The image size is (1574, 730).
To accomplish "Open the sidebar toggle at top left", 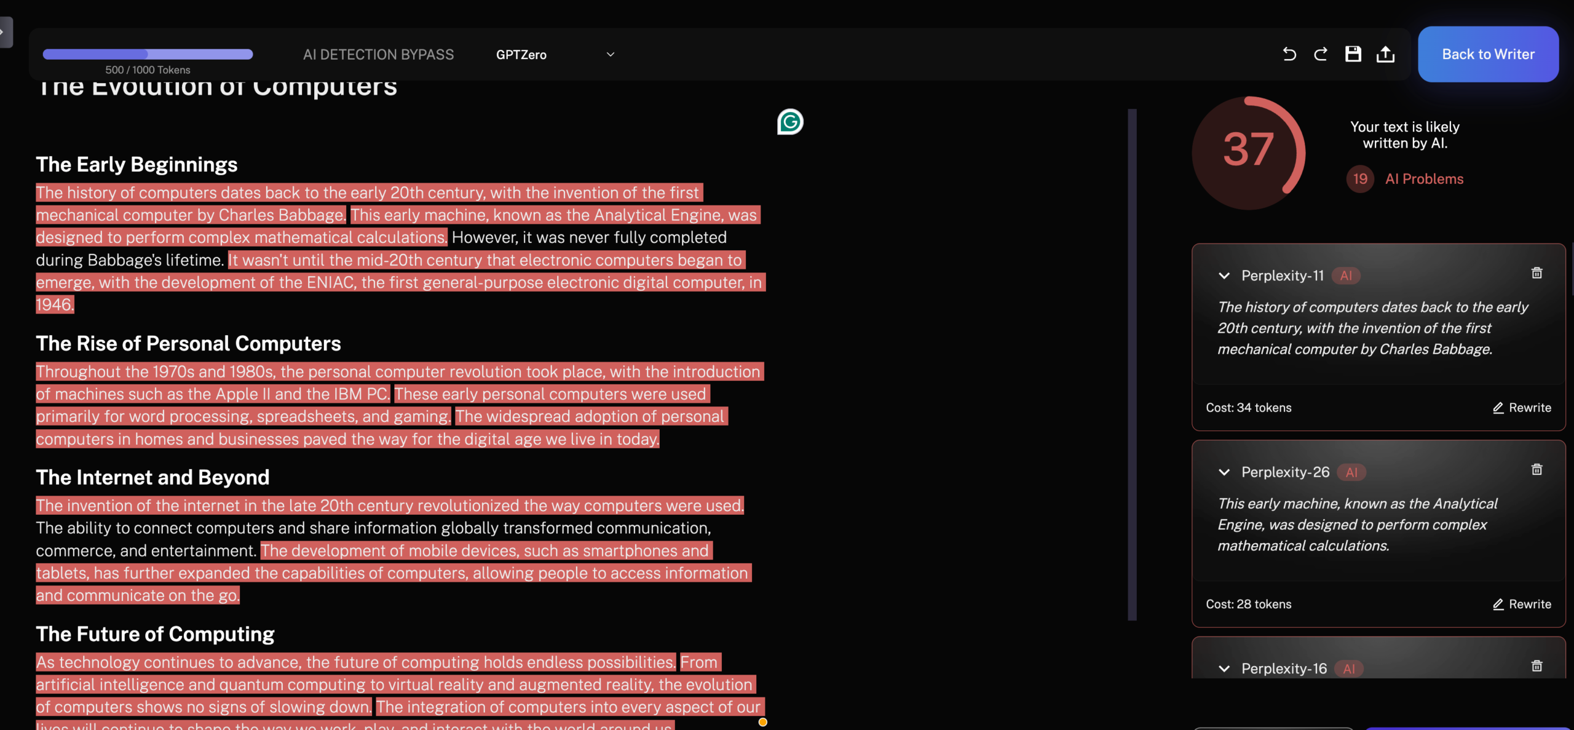I will 5,32.
